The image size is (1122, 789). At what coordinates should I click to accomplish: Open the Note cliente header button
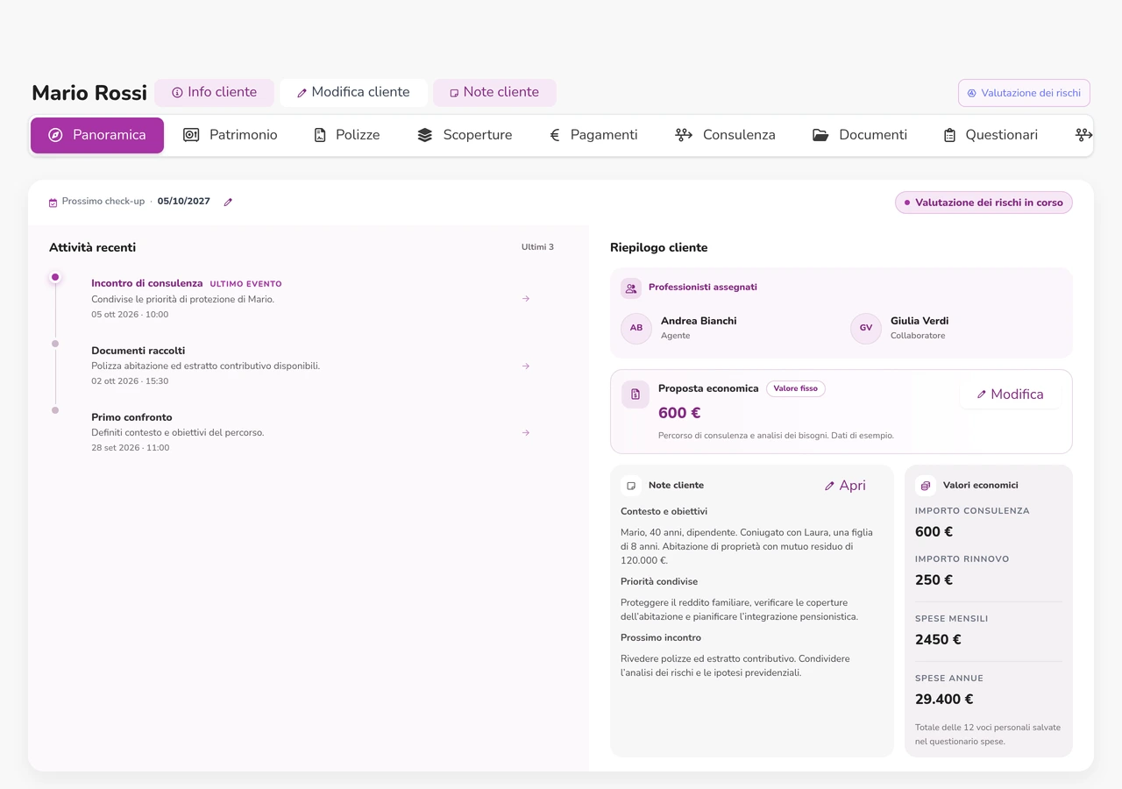[x=494, y=92]
